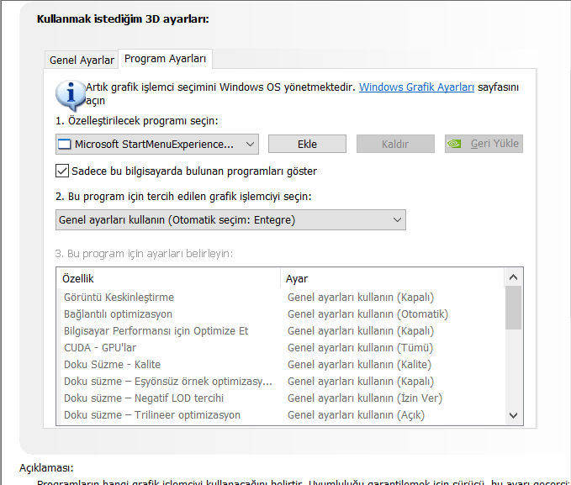The width and height of the screenshot is (571, 485).
Task: Switch to the Genel Ayarlar tab
Action: coord(82,61)
